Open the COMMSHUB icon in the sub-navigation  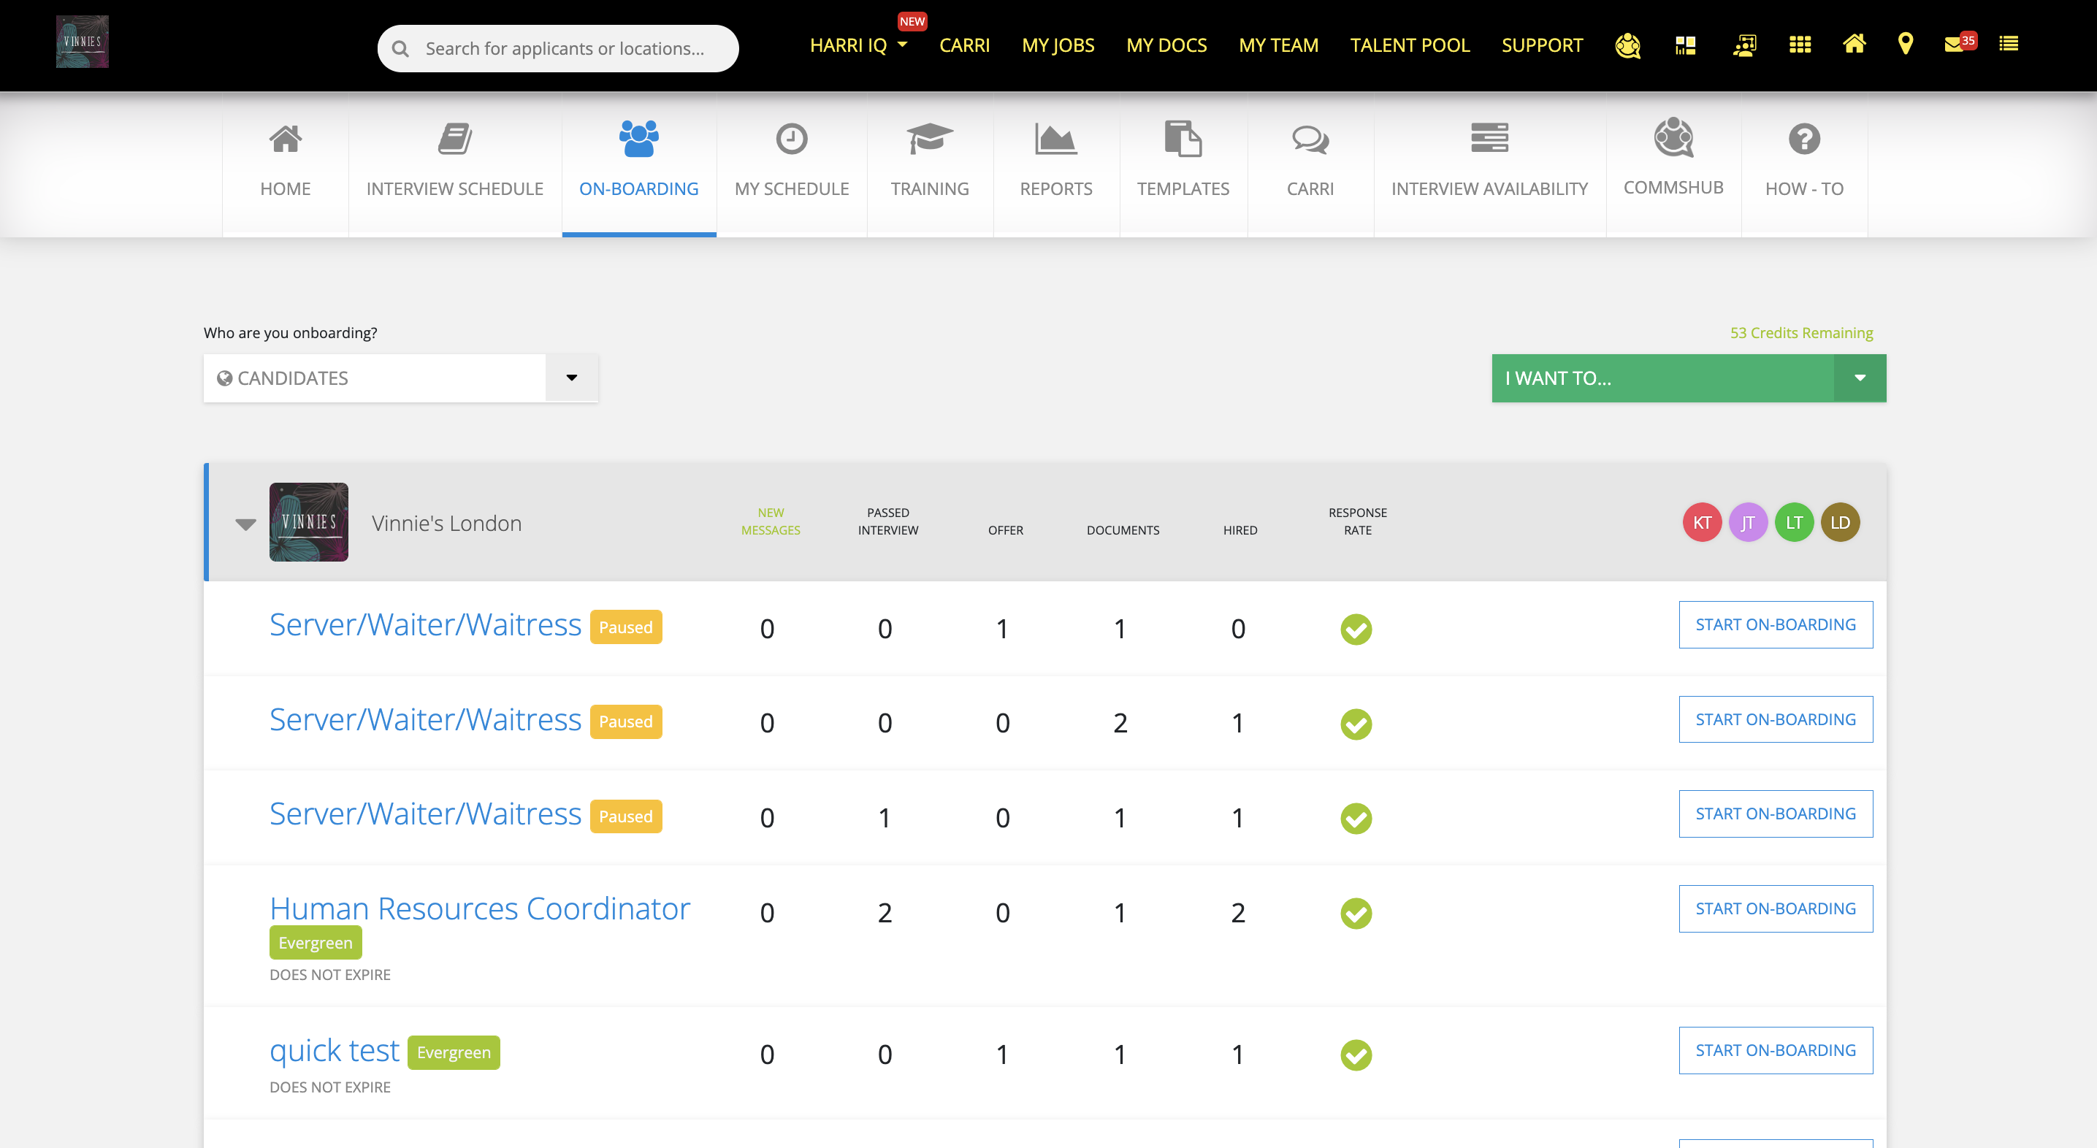pos(1673,137)
